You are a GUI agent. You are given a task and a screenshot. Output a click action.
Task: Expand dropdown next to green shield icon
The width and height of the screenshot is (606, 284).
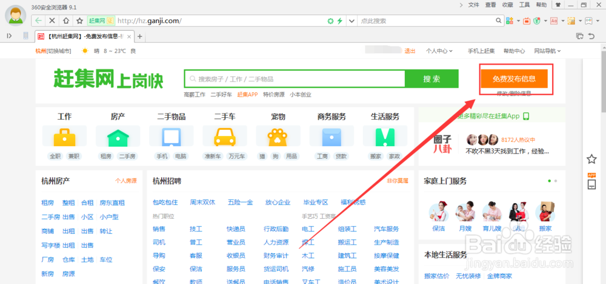point(545,21)
